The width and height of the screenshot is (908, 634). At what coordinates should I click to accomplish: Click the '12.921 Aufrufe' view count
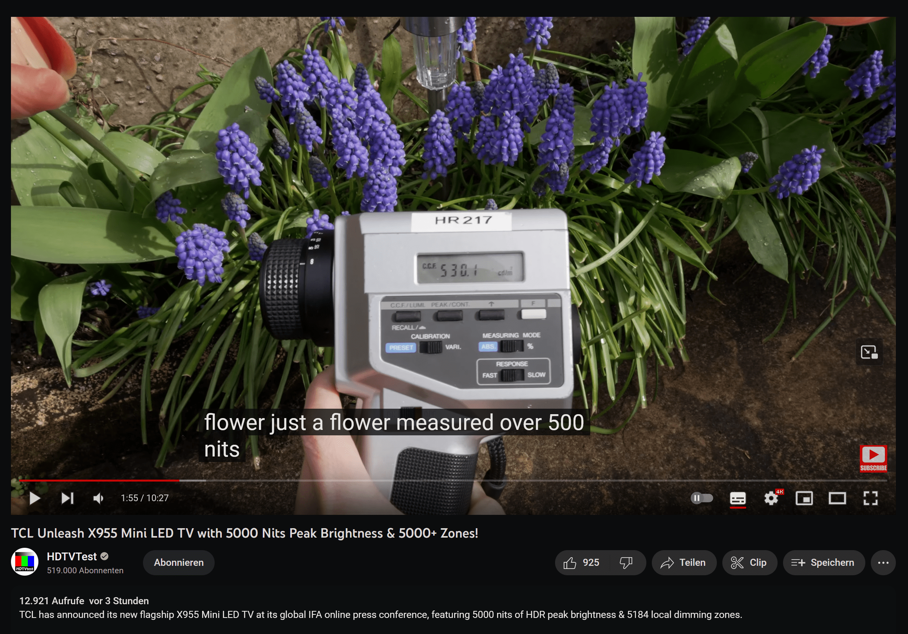52,601
